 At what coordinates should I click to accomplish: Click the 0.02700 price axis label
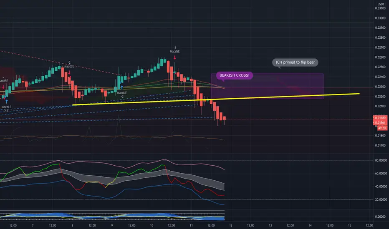(x=380, y=47)
